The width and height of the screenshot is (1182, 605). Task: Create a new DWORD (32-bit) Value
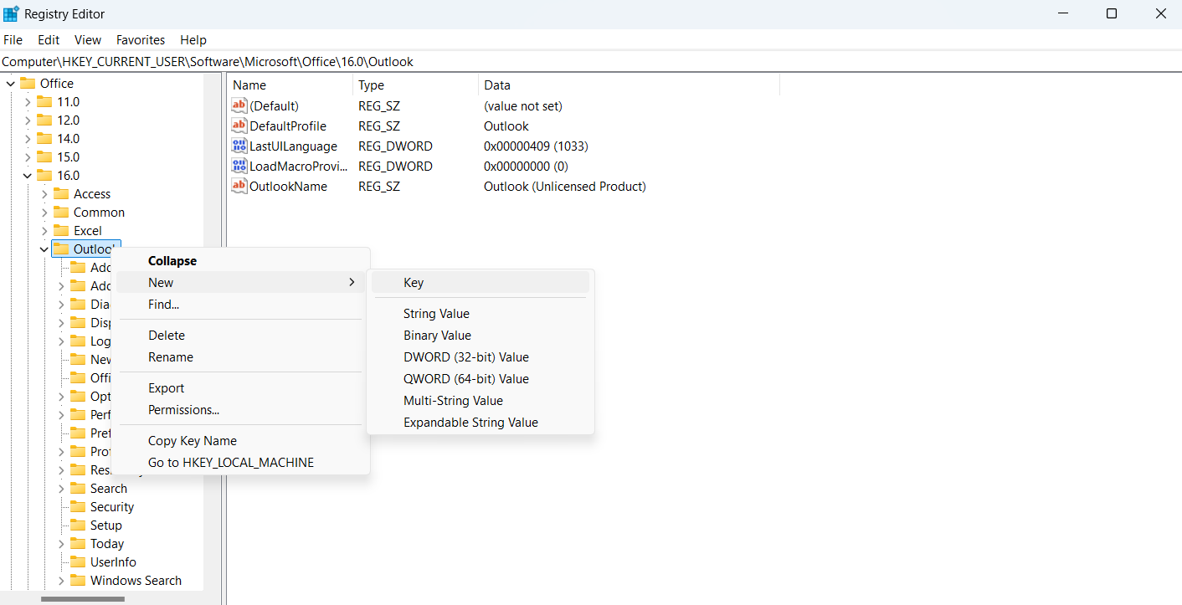tap(481, 357)
